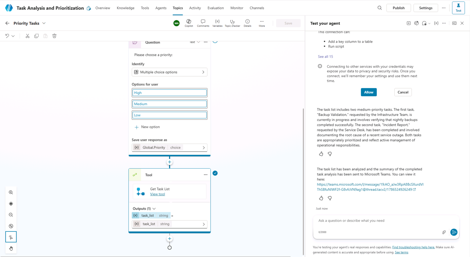
Task: Open More options in topic toolbar
Action: click(x=262, y=23)
